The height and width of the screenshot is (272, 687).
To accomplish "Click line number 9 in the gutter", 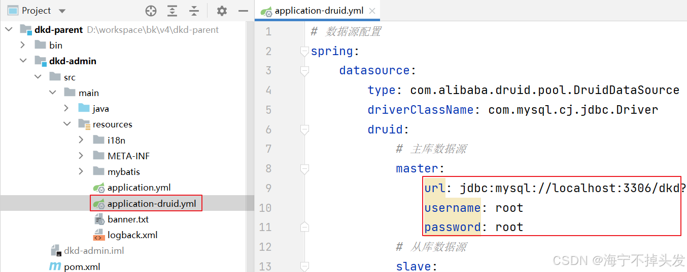I will pyautogui.click(x=268, y=188).
